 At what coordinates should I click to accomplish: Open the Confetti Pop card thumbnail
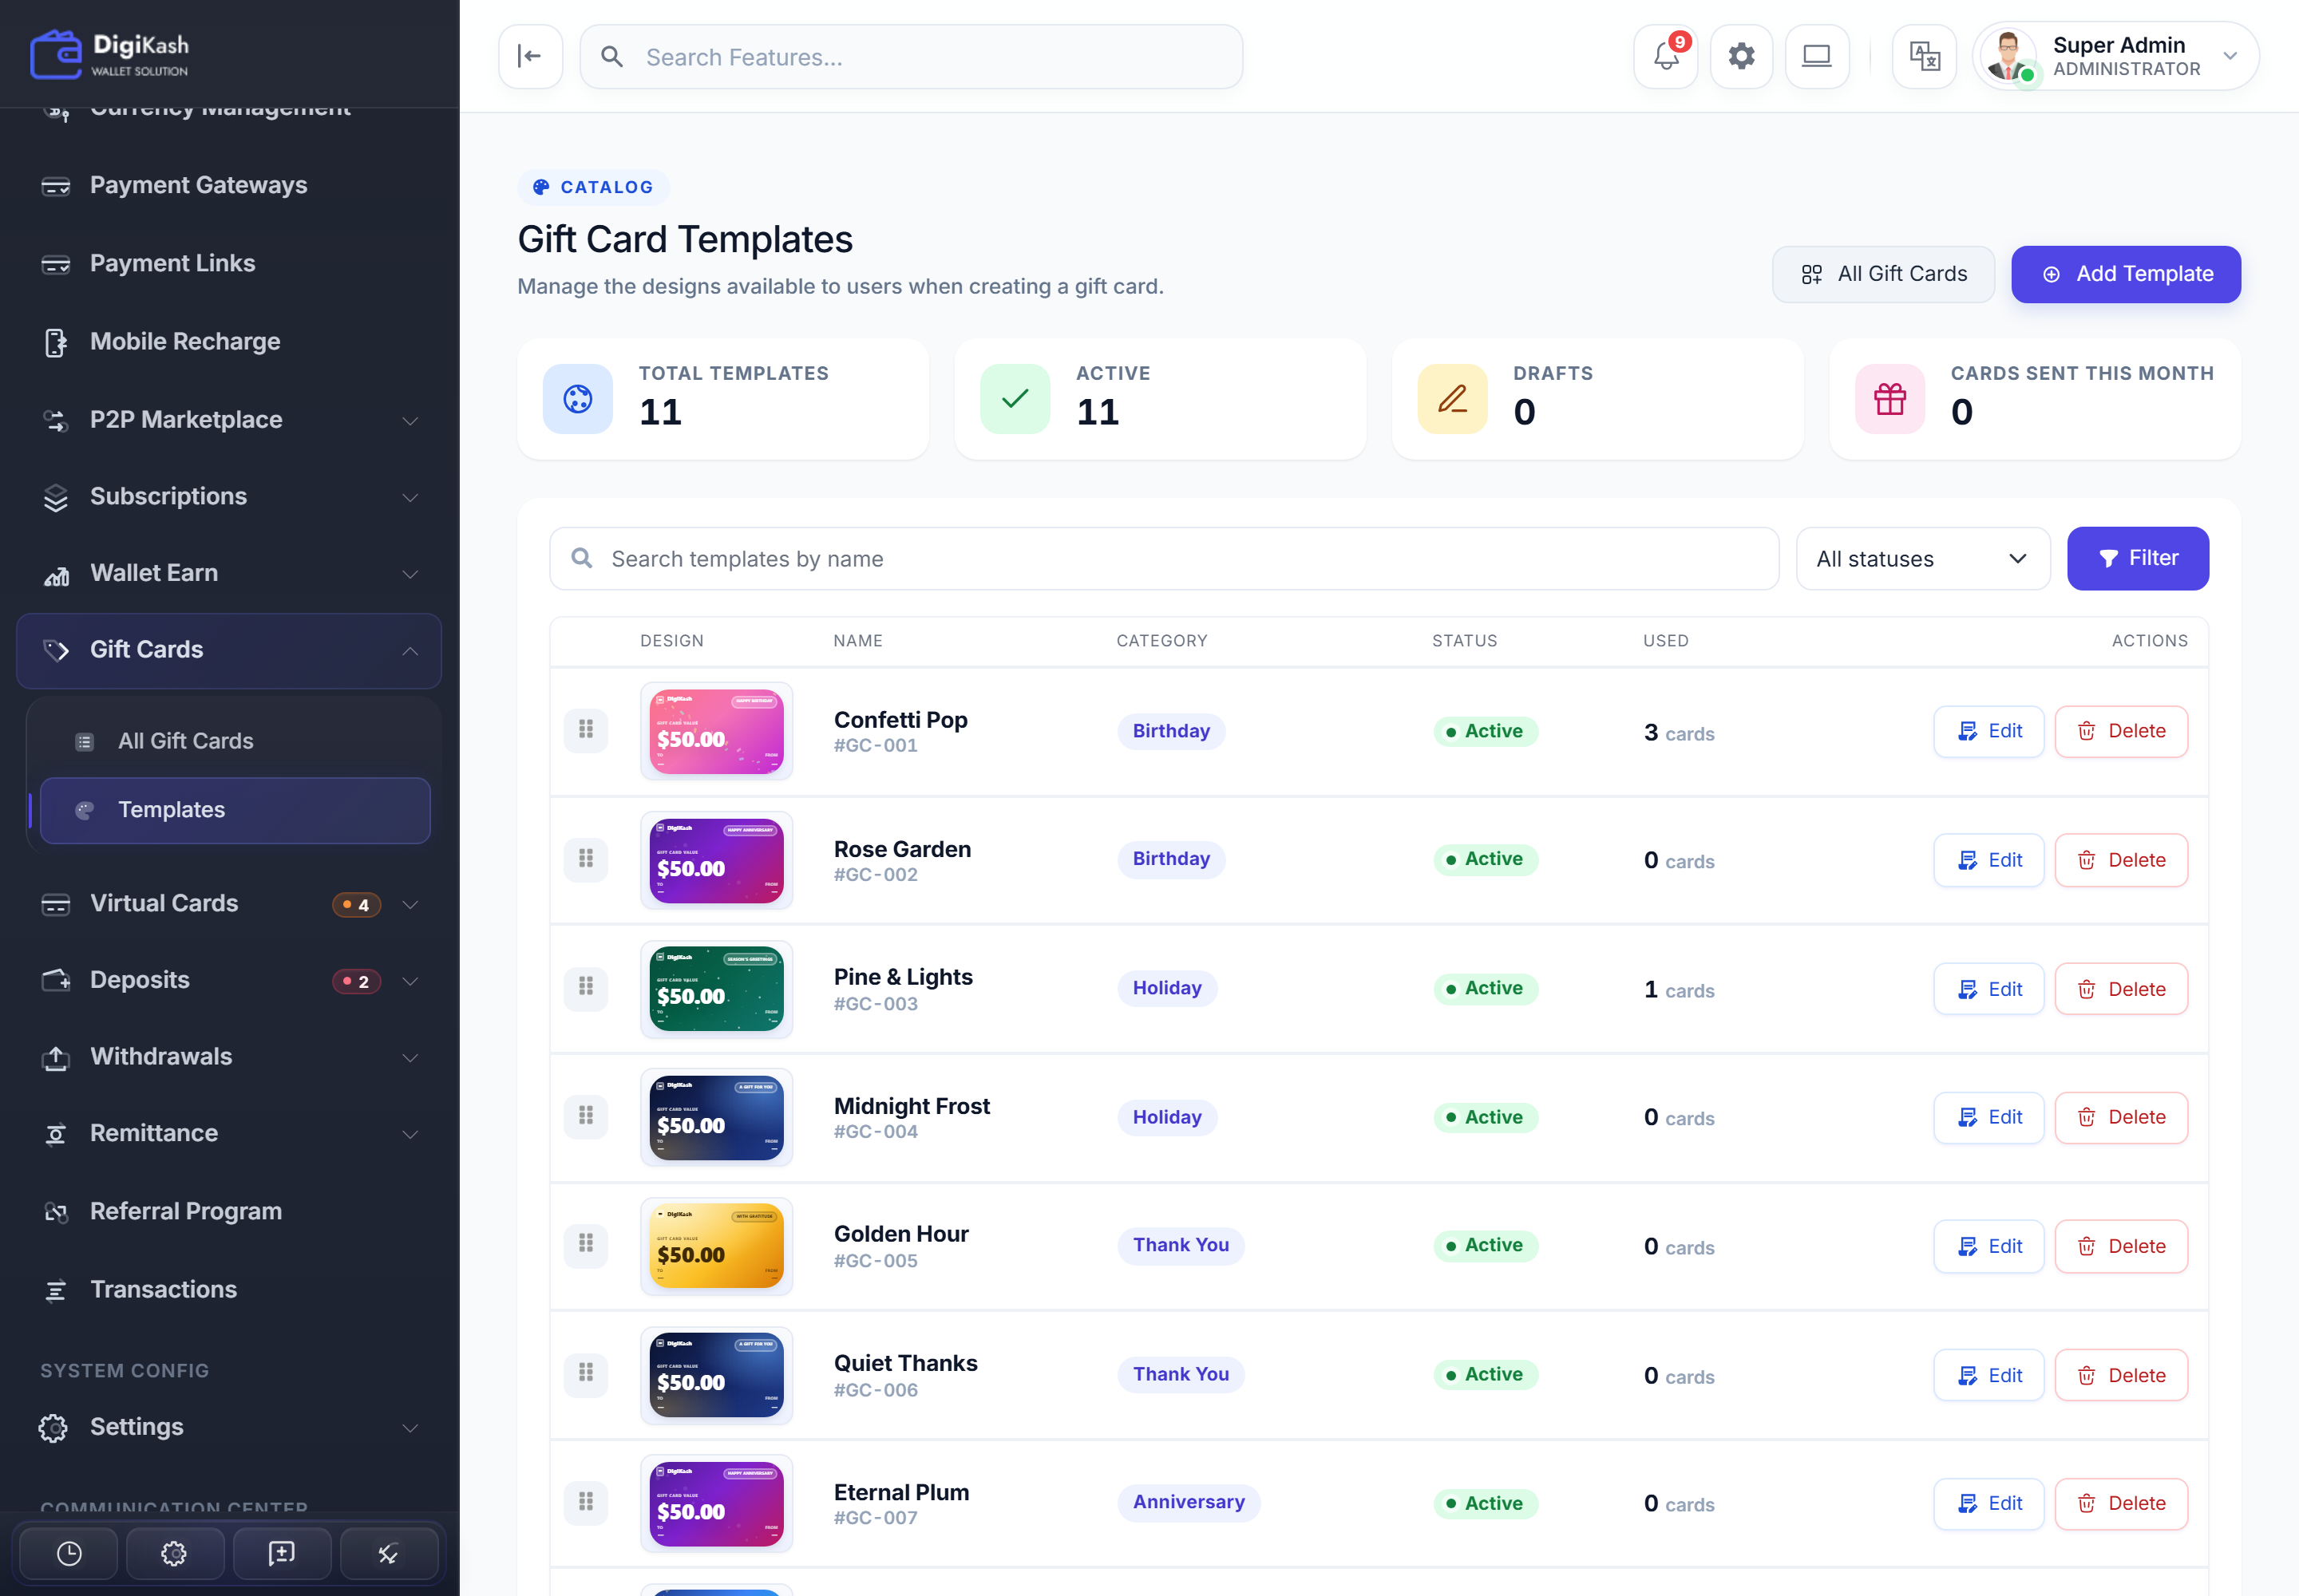(716, 731)
